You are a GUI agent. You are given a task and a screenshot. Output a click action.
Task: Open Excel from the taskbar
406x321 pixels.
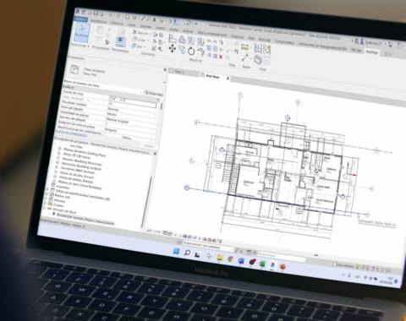[x=262, y=264]
